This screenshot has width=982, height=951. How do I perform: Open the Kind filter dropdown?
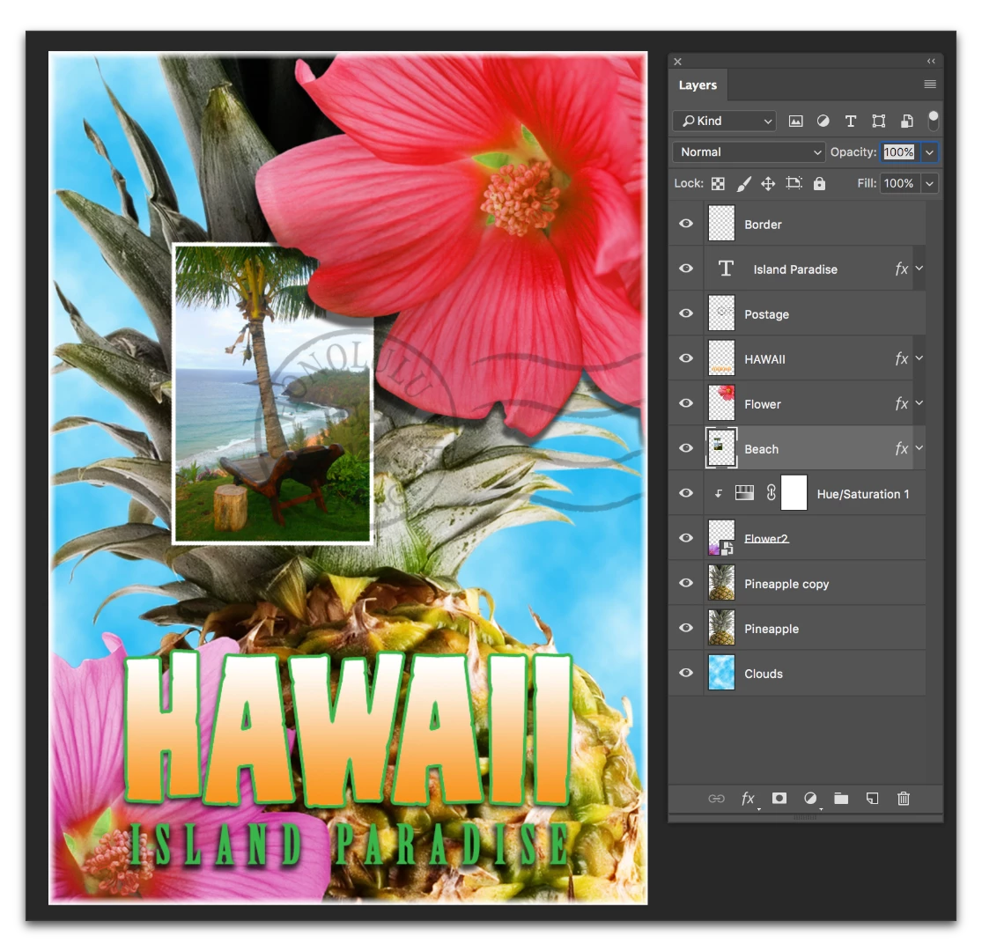tap(725, 121)
